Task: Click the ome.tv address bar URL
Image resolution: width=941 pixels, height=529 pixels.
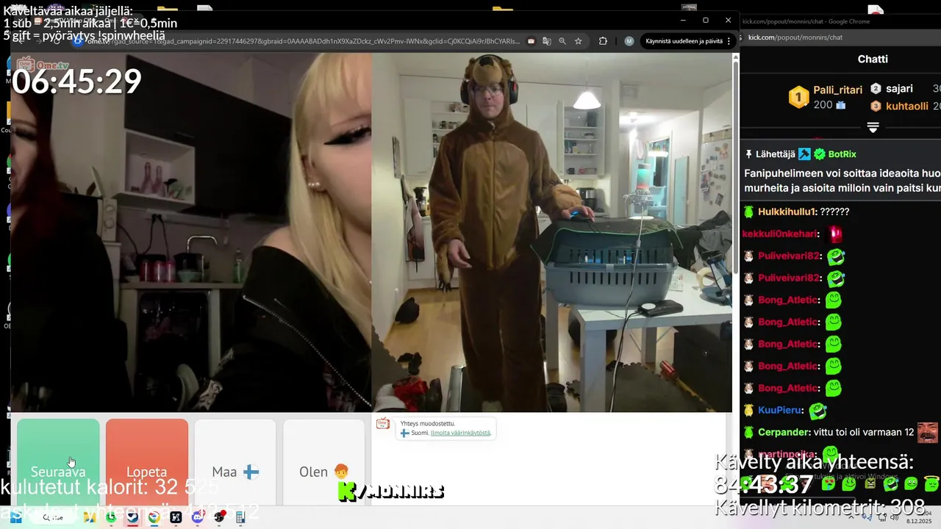Action: (303, 41)
